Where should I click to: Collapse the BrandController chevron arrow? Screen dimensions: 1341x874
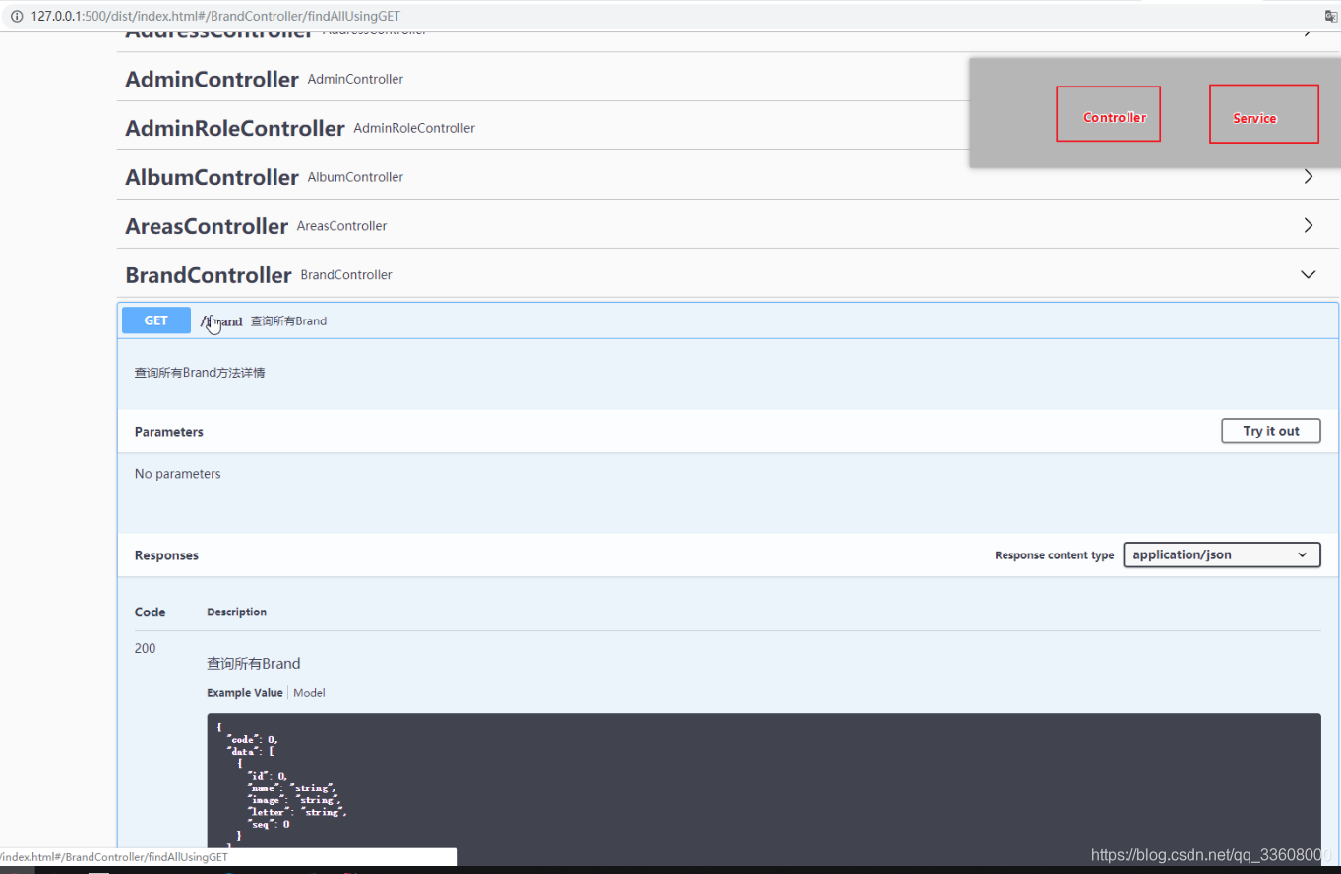click(1309, 274)
